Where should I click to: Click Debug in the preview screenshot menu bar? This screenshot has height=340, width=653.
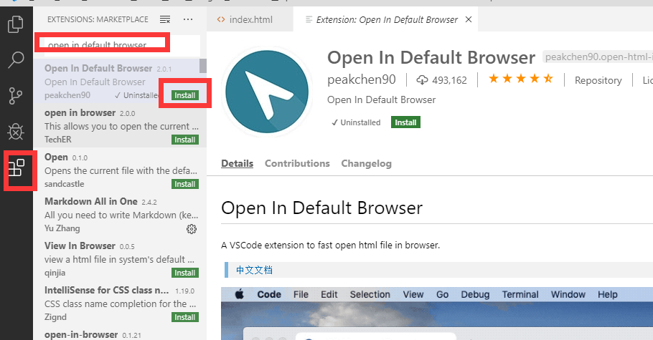[x=475, y=295]
